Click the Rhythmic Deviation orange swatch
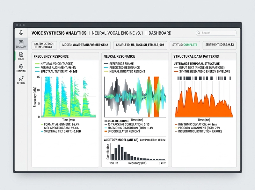255x190 pixels. 176,124
